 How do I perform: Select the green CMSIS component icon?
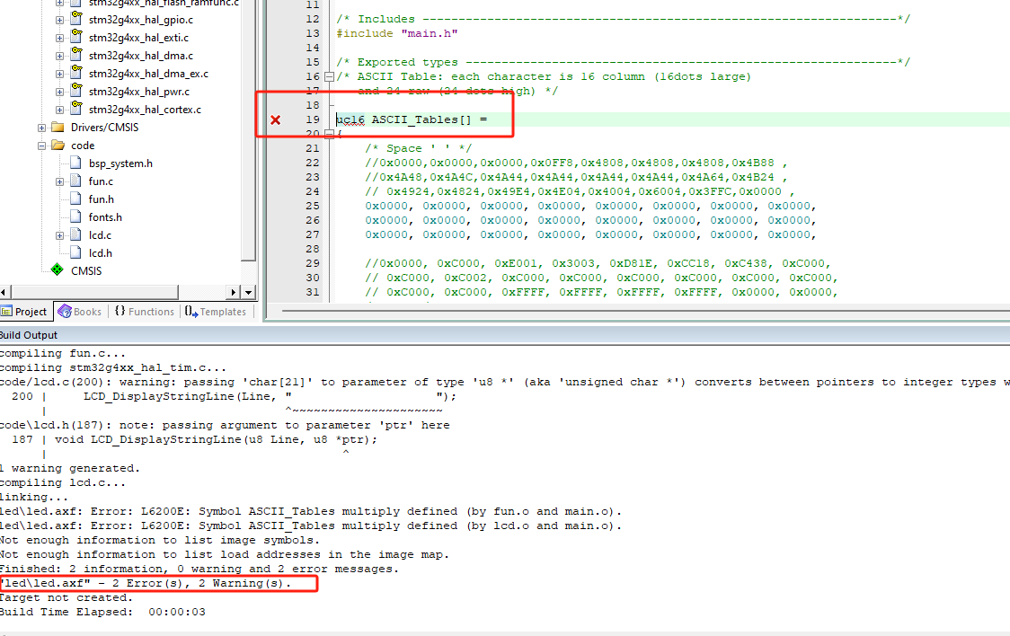(x=58, y=269)
